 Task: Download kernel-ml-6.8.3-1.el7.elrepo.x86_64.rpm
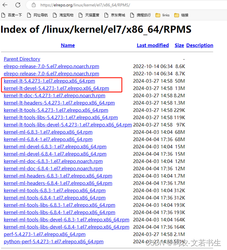[x=48, y=132]
